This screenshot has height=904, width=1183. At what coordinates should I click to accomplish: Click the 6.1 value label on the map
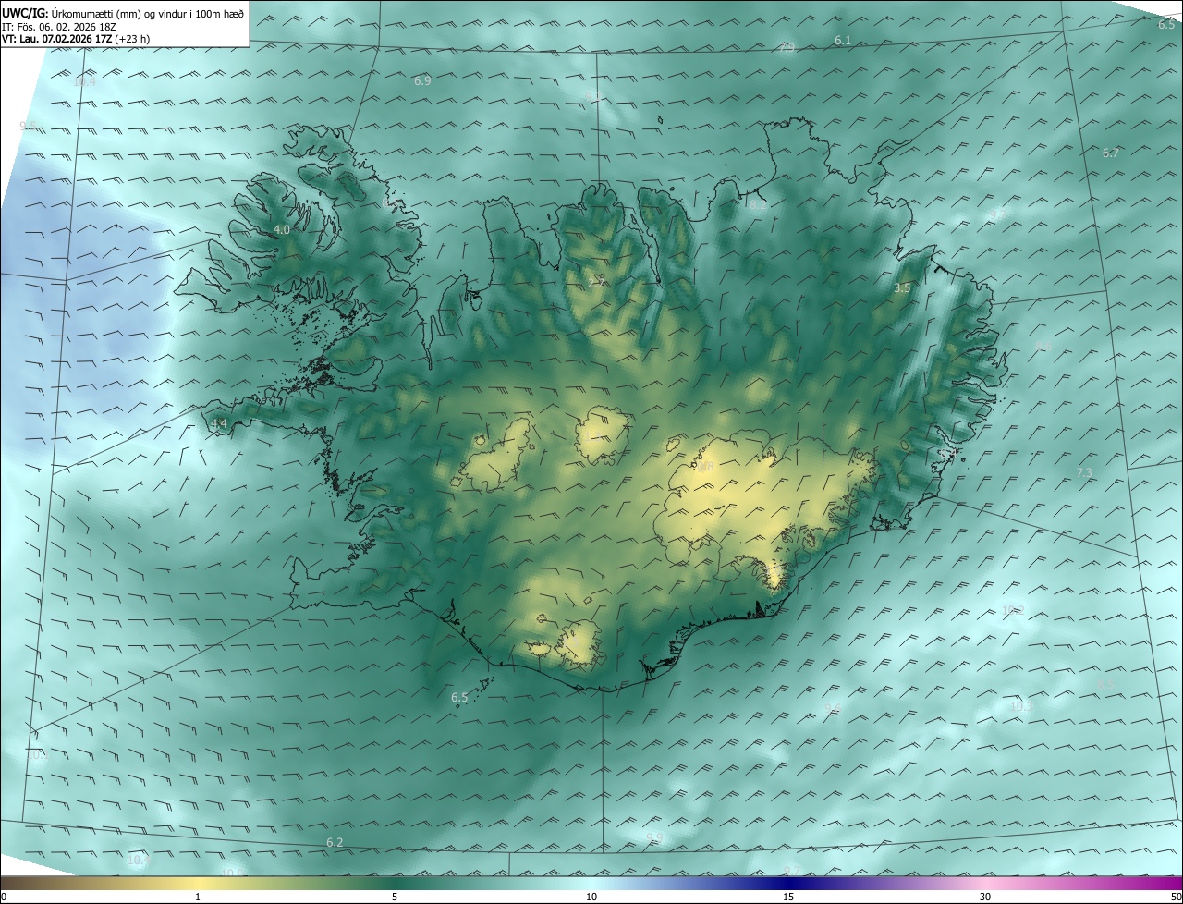[x=843, y=41]
